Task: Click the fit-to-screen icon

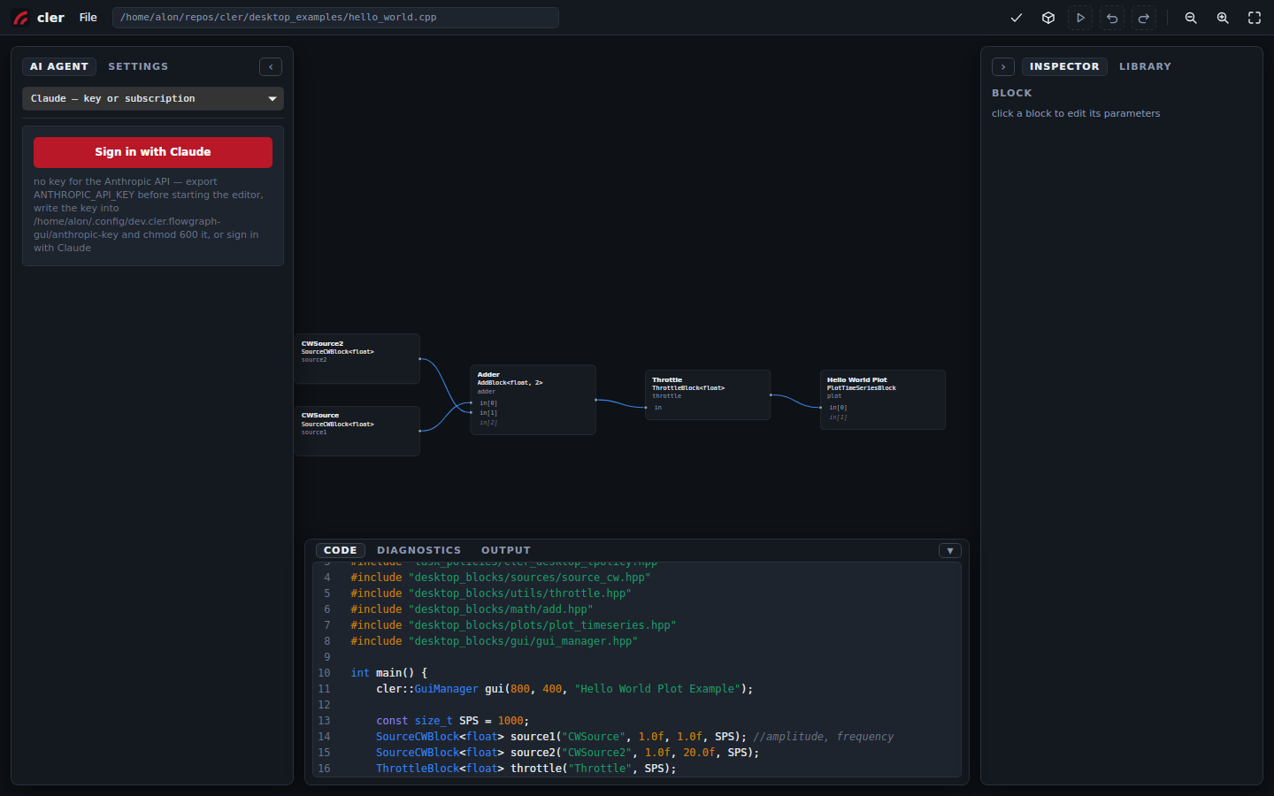Action: point(1255,18)
